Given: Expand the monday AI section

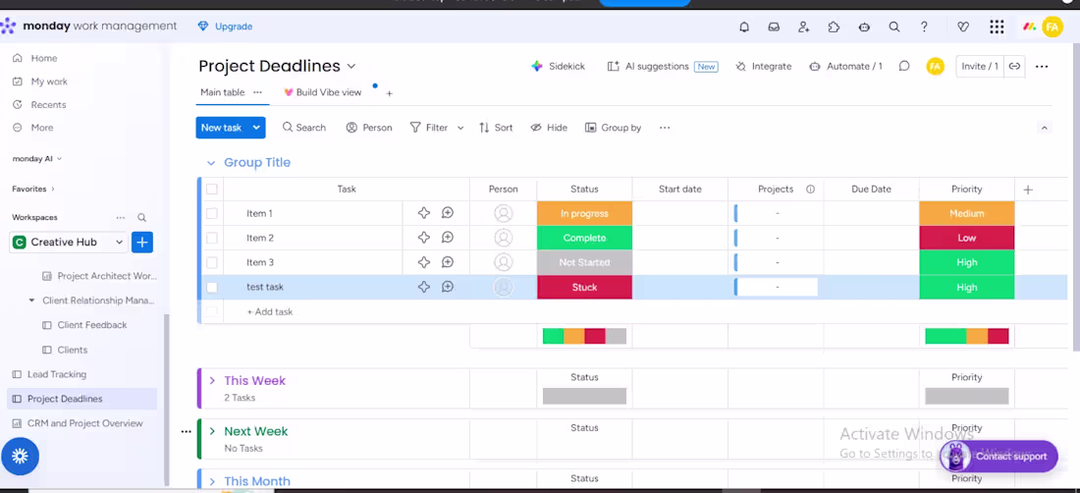Looking at the screenshot, I should tap(37, 158).
